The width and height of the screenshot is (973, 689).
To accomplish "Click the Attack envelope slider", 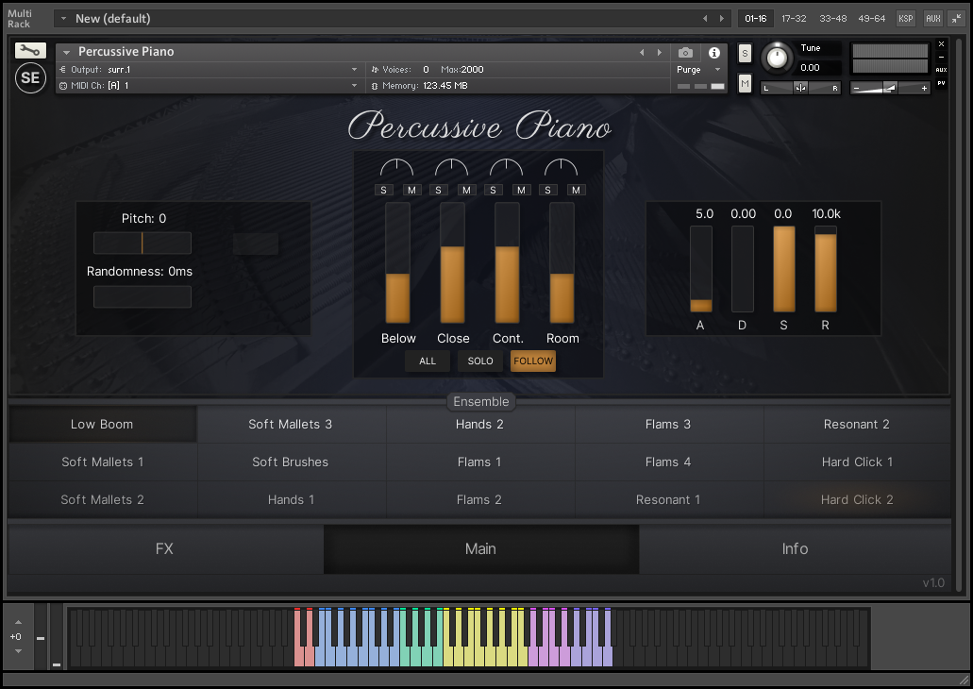I will 700,269.
